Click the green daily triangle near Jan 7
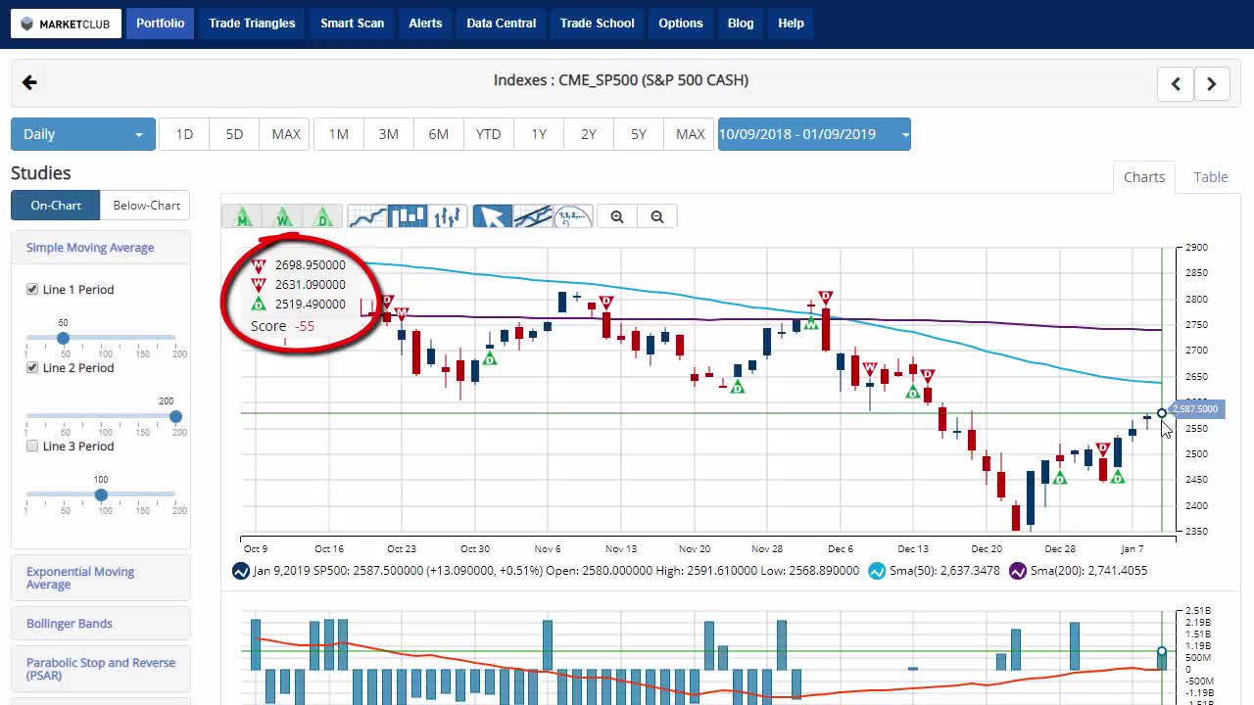The image size is (1254, 705). (x=1117, y=477)
